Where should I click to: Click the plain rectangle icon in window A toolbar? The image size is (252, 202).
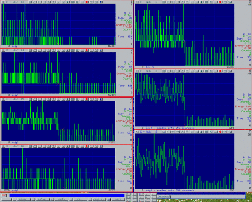[30, 2]
